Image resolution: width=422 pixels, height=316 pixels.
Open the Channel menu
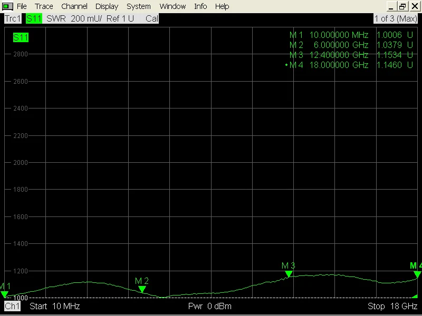pos(74,6)
